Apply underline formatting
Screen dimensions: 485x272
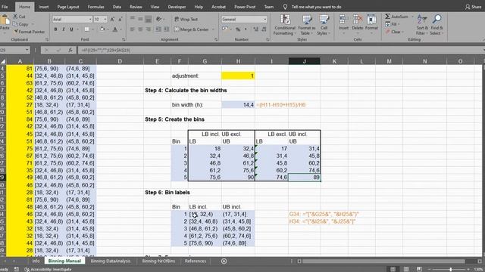(71, 29)
